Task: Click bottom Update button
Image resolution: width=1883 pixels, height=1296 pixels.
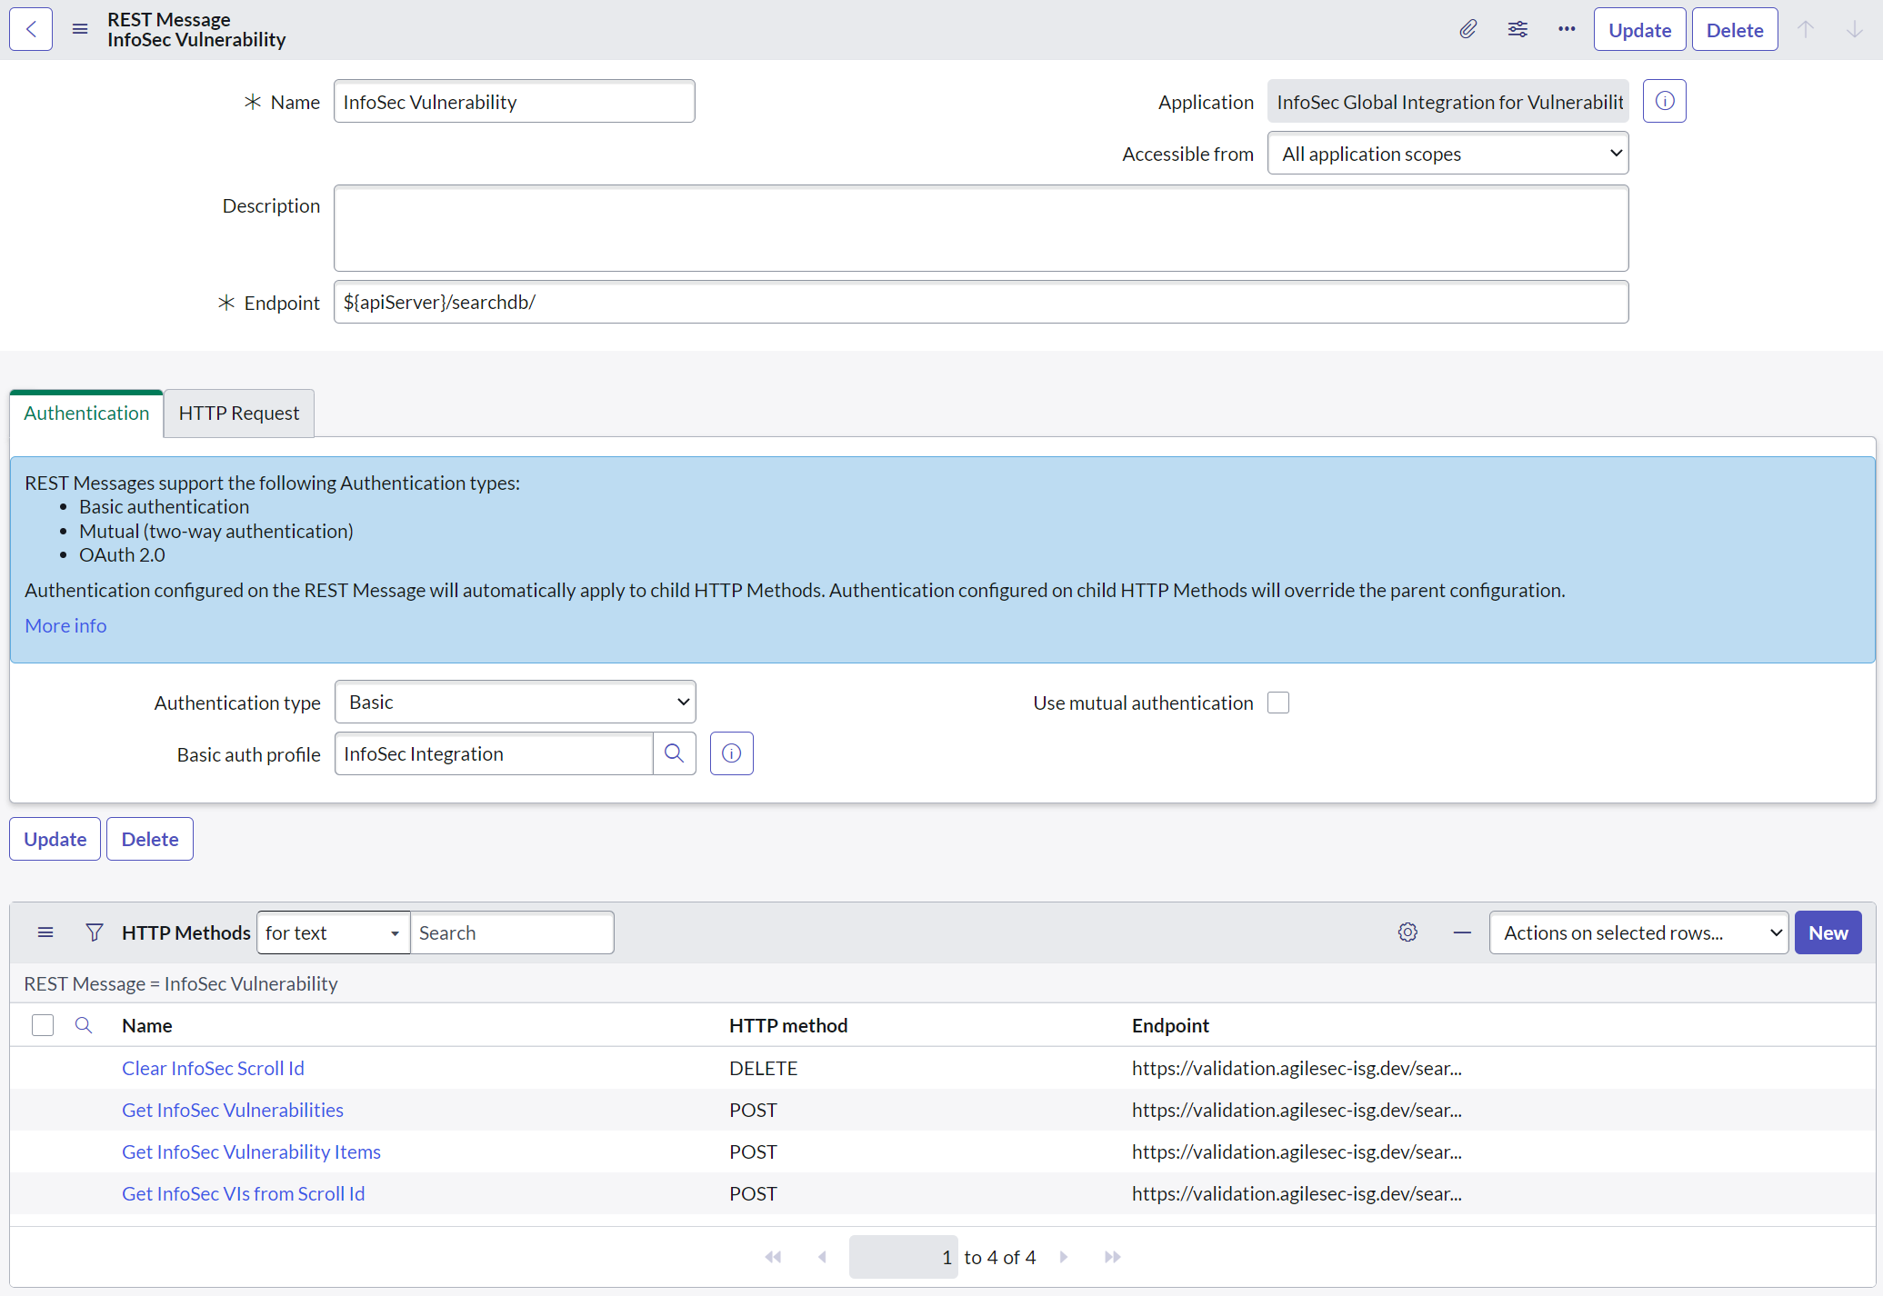Action: (55, 839)
